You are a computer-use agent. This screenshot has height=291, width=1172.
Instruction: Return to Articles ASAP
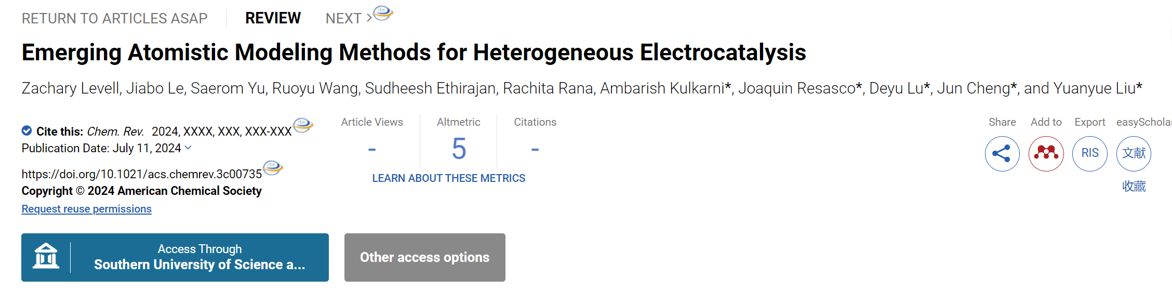pyautogui.click(x=114, y=18)
